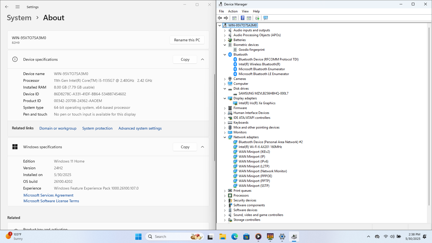Open Microsoft Edge from the taskbar

[x=234, y=237]
